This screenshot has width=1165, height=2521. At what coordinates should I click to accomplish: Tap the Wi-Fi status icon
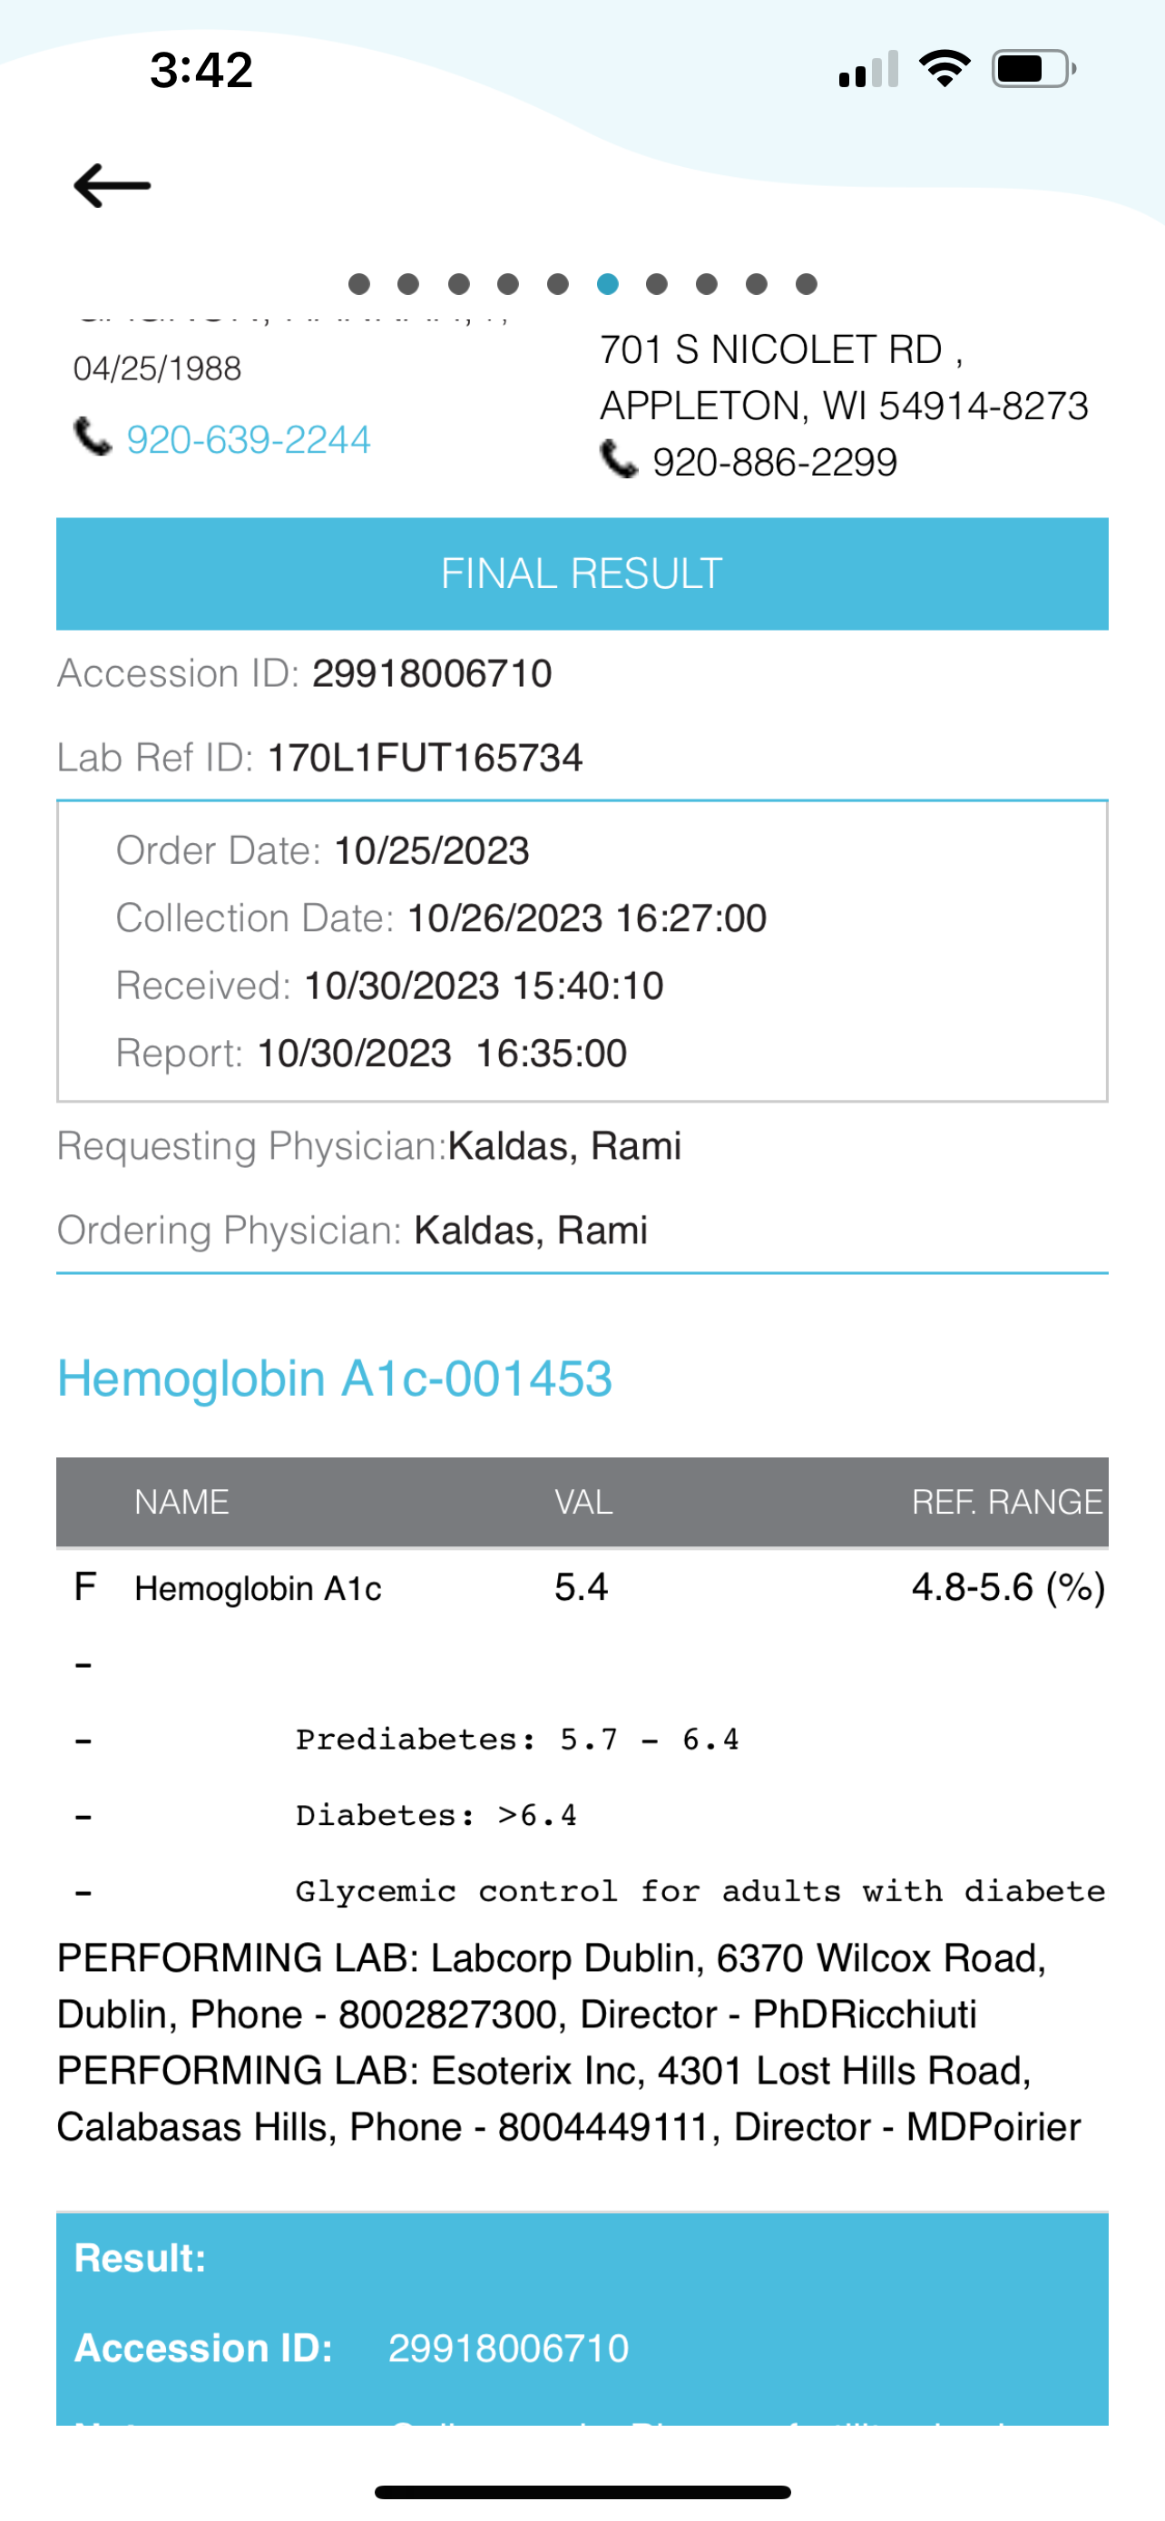pyautogui.click(x=944, y=68)
